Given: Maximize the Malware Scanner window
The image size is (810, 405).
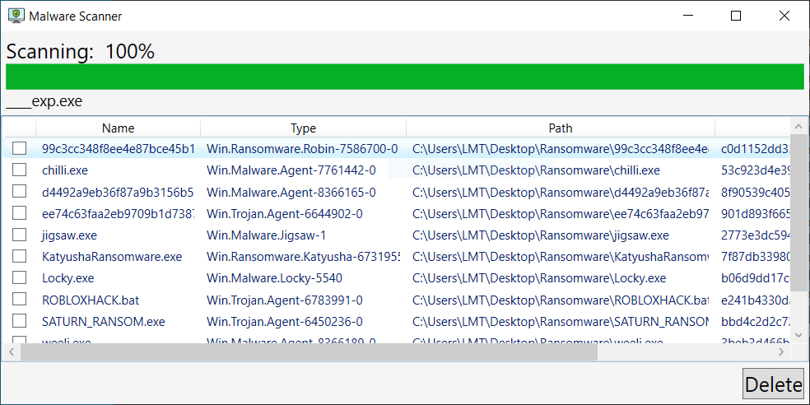Looking at the screenshot, I should tap(736, 16).
